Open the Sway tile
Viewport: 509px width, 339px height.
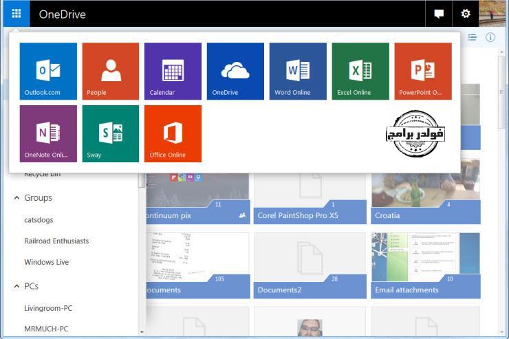(x=111, y=133)
